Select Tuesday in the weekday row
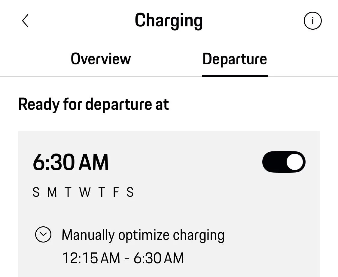Image resolution: width=338 pixels, height=277 pixels. [68, 192]
